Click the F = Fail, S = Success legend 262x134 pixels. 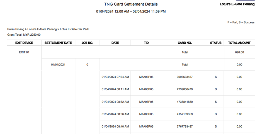241,22
